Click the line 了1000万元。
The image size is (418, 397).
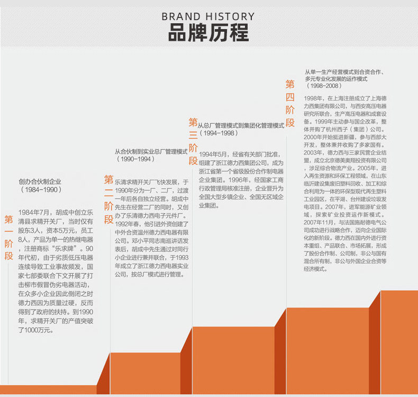[36, 330]
